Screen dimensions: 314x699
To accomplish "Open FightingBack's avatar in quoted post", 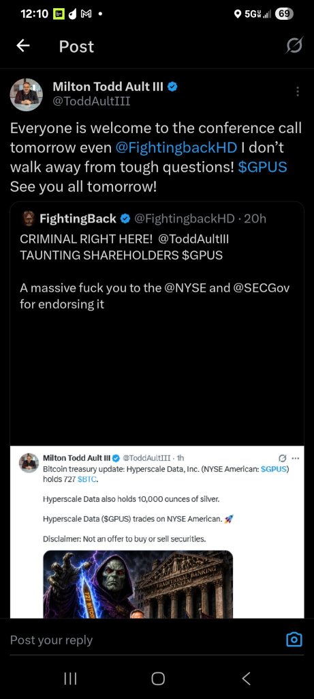I will click(x=28, y=218).
